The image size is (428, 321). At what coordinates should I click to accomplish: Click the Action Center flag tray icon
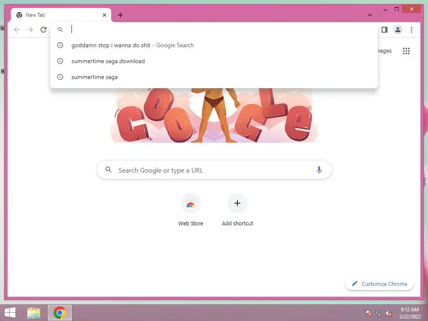(369, 313)
